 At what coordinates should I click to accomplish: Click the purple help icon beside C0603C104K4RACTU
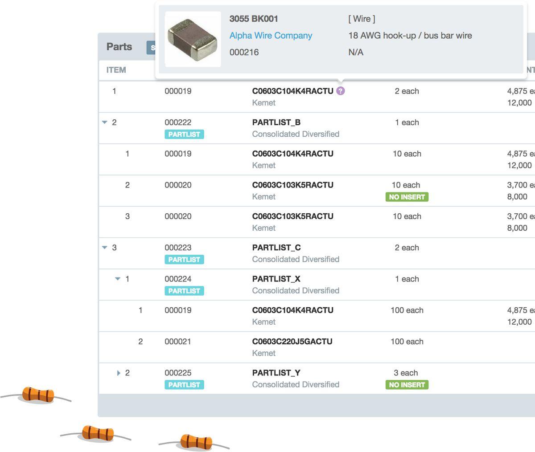[340, 91]
